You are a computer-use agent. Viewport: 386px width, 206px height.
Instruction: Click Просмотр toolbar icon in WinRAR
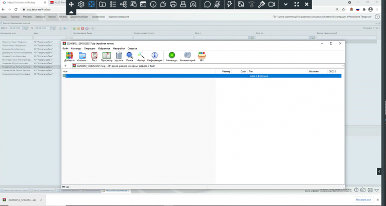pos(107,57)
